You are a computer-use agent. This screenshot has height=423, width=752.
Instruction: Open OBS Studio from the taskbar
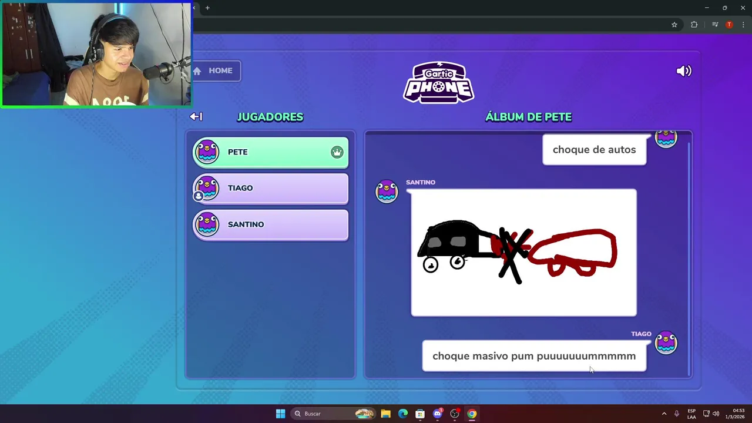455,414
